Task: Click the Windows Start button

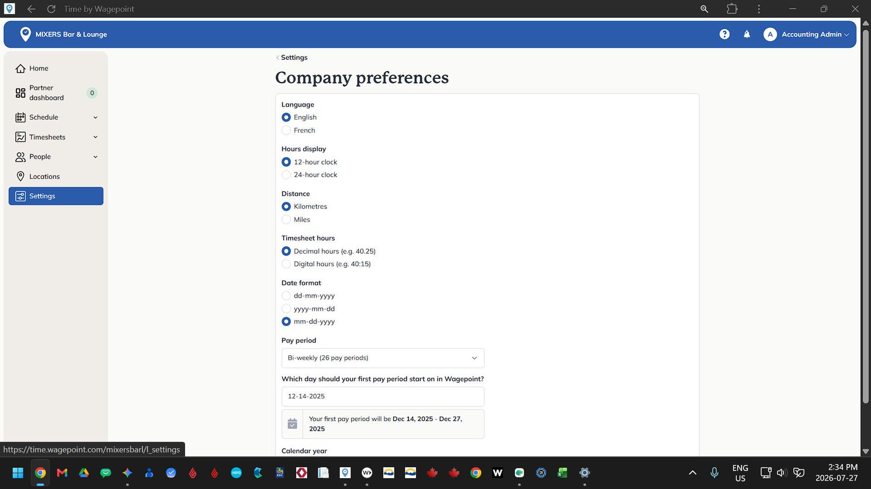Action: pos(18,473)
